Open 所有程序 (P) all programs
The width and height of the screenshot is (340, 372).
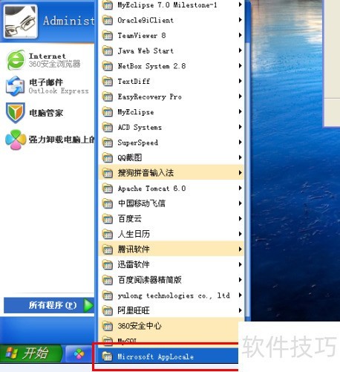49,305
